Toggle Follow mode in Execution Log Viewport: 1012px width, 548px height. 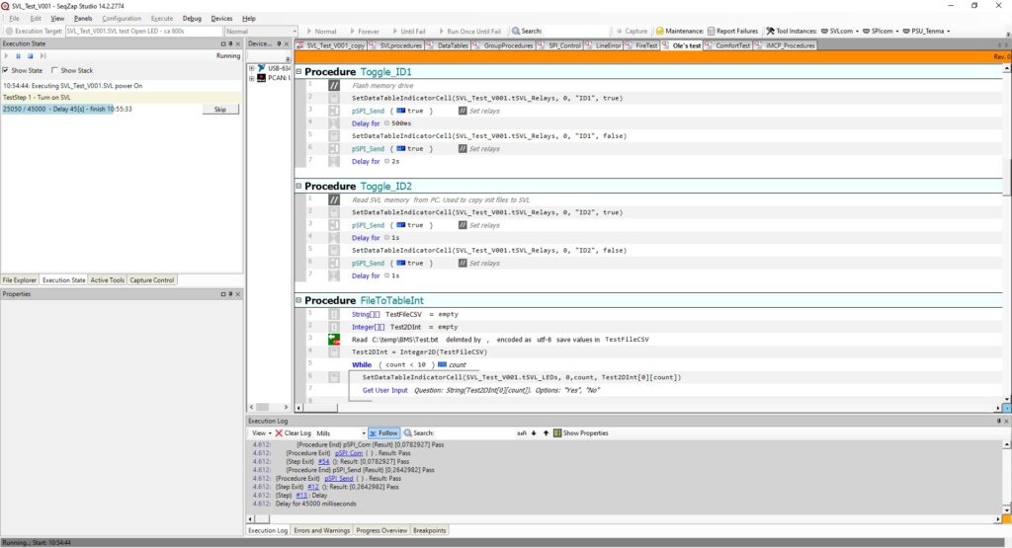coord(382,432)
